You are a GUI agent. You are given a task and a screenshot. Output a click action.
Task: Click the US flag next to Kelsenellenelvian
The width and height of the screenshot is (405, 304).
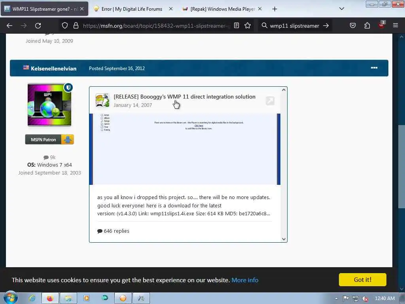tap(26, 67)
